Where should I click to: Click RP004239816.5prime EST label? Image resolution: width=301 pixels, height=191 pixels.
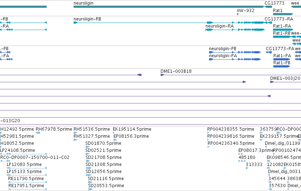[x=231, y=136]
